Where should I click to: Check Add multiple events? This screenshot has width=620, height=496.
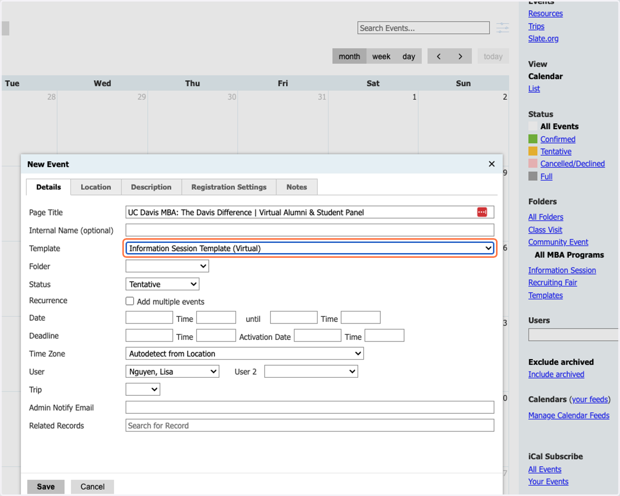[x=130, y=301]
